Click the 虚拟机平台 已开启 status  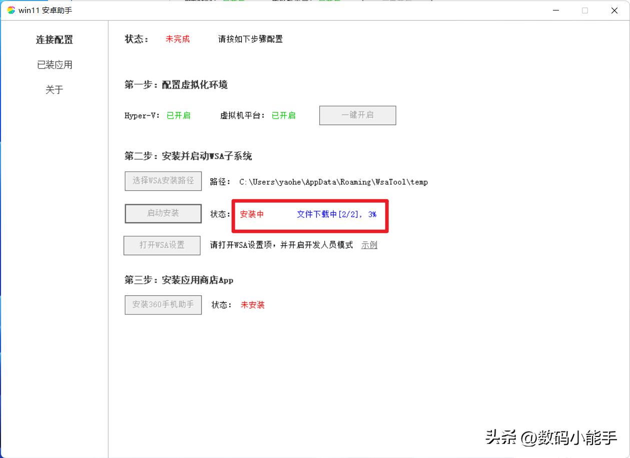[x=283, y=116]
